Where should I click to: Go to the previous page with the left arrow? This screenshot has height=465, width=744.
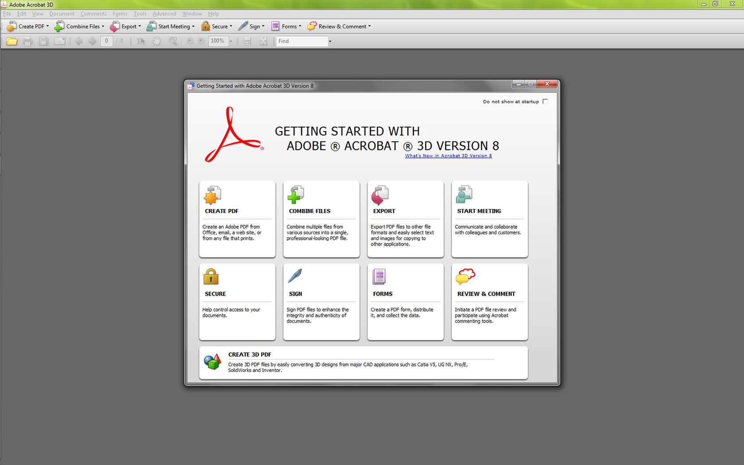click(x=79, y=41)
